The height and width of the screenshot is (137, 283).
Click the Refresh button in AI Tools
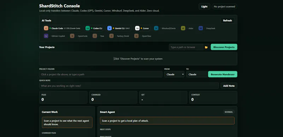point(227,20)
